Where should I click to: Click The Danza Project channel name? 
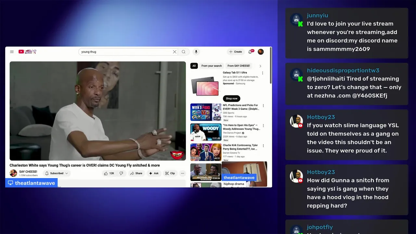pos(232,133)
